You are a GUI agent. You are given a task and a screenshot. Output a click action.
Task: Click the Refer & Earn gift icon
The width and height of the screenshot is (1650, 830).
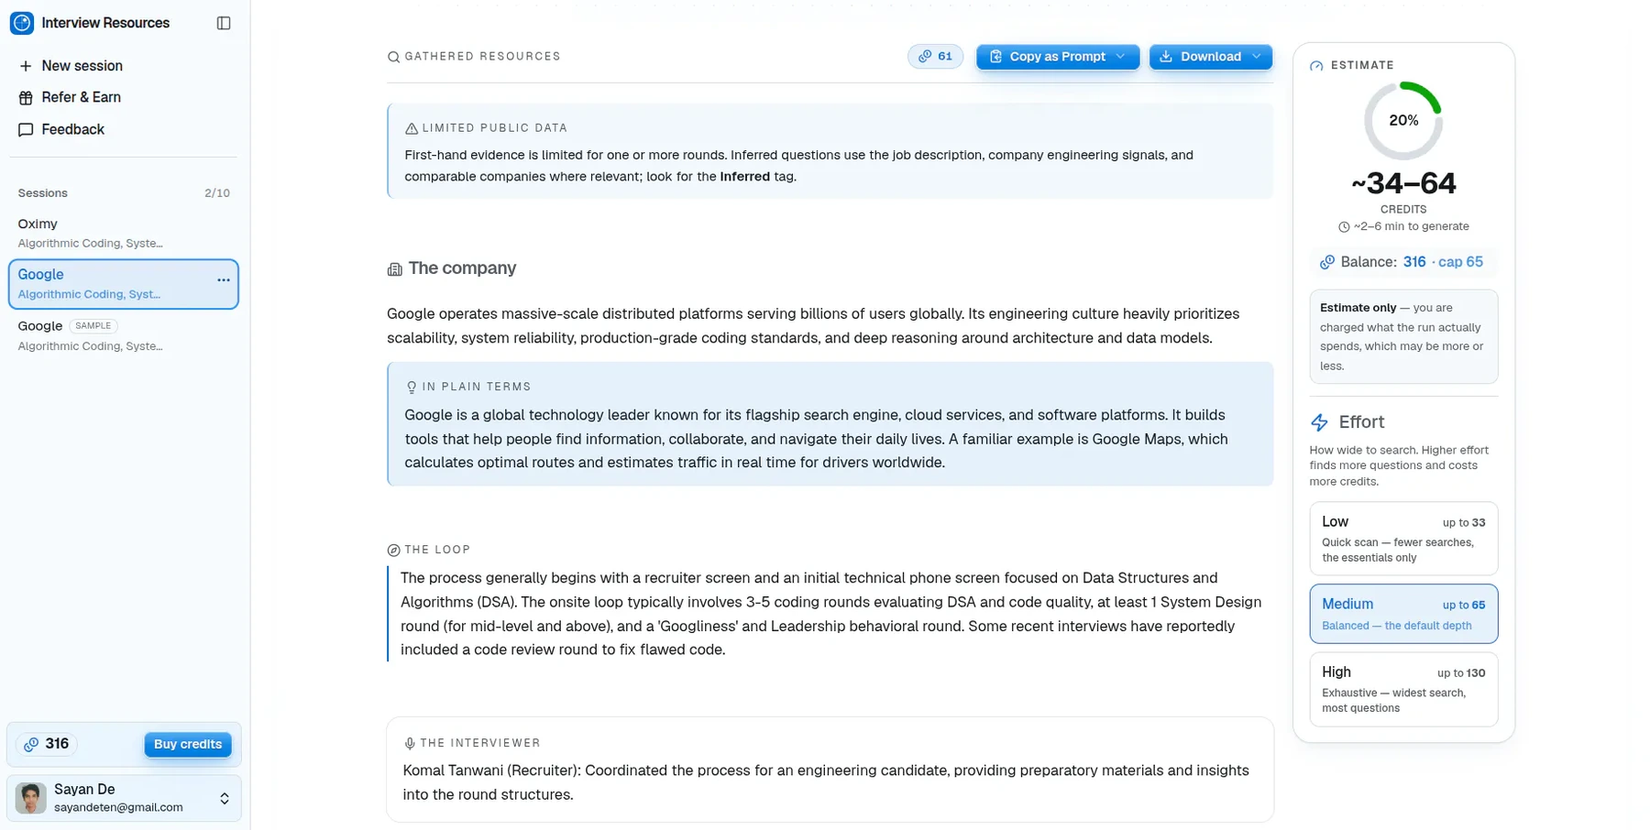click(x=26, y=98)
